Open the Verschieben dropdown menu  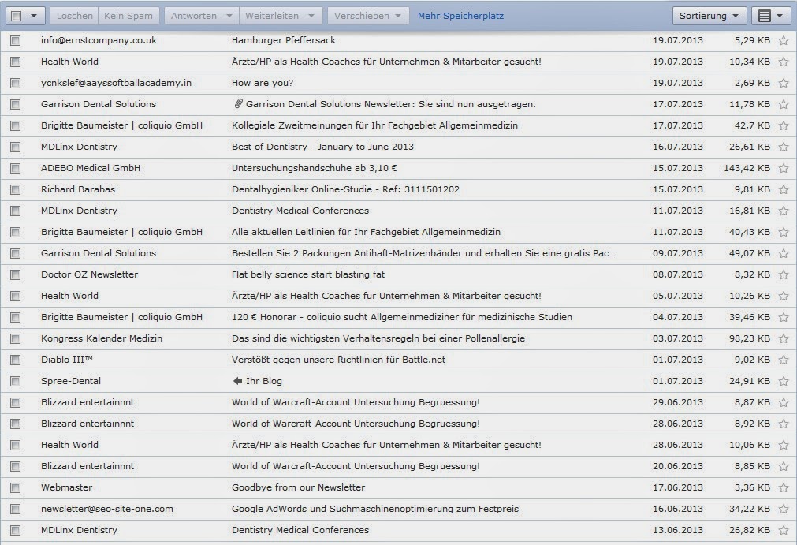coord(368,16)
